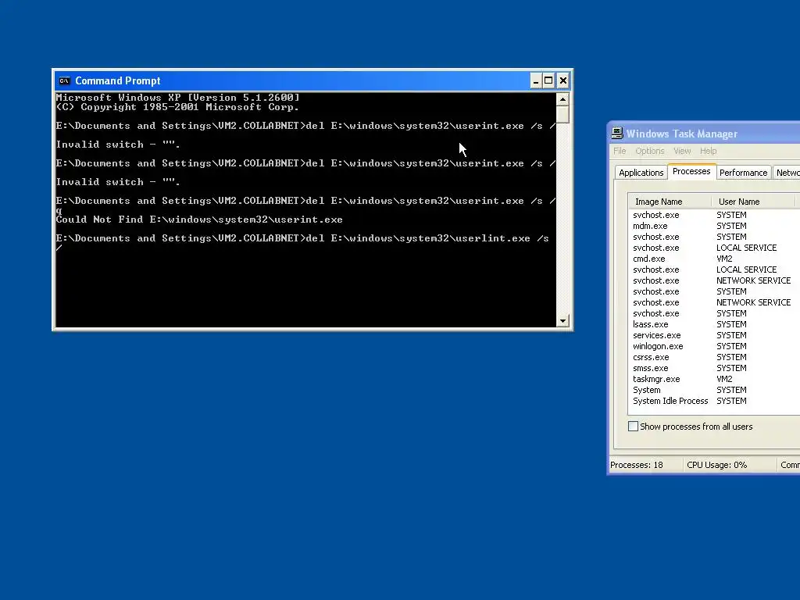Select the taskmgr.exe process row
Image resolution: width=800 pixels, height=600 pixels.
(714, 379)
